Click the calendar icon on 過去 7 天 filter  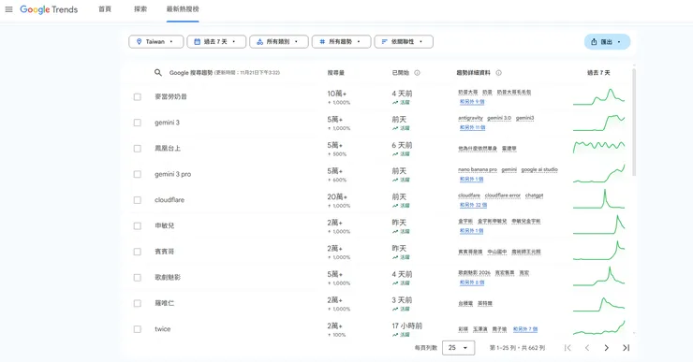(x=197, y=41)
